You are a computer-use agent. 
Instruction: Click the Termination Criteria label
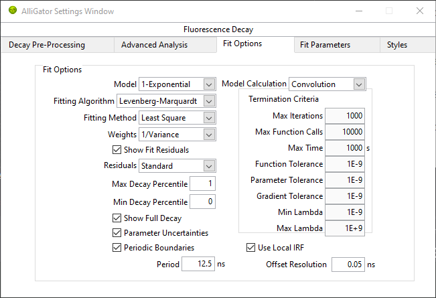pos(283,99)
